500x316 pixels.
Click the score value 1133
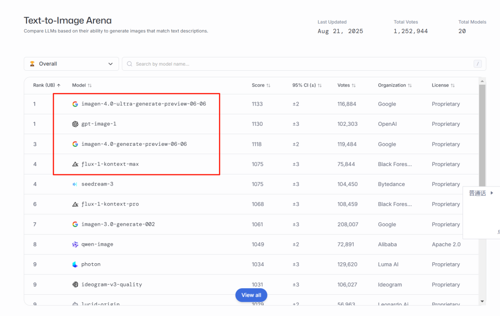pyautogui.click(x=257, y=104)
